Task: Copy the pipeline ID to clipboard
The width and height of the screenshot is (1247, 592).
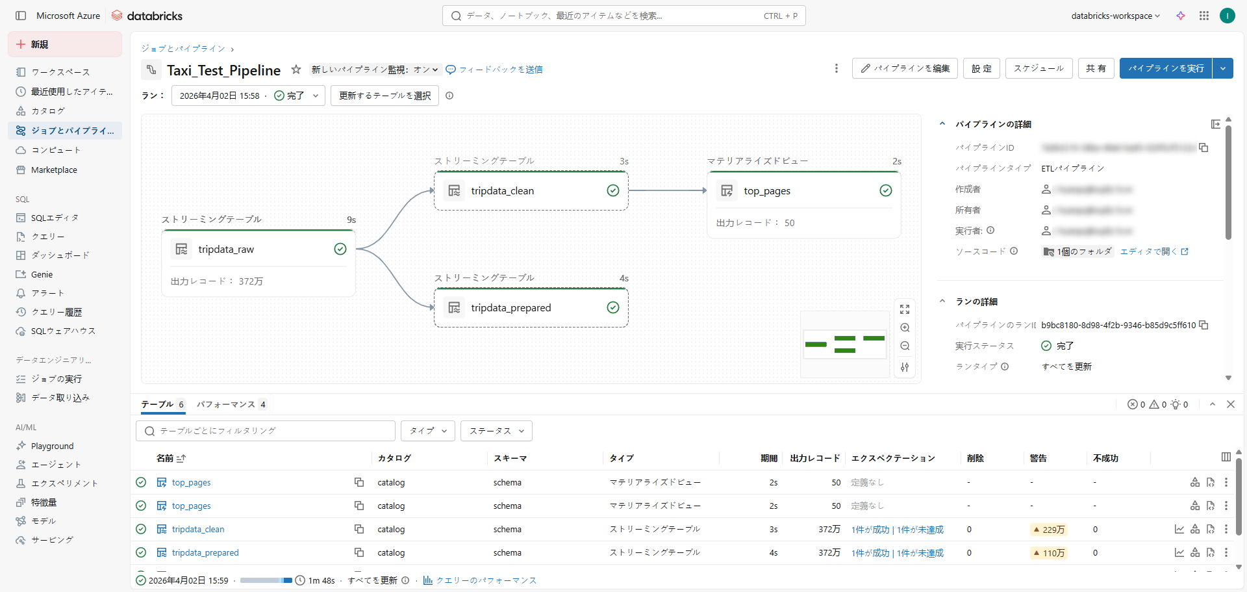Action: pyautogui.click(x=1203, y=148)
